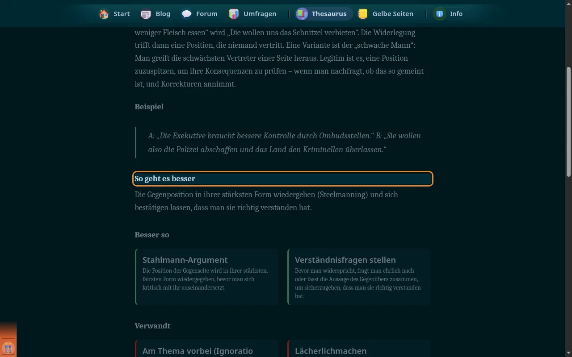
Task: Open the Info page
Action: (x=449, y=14)
